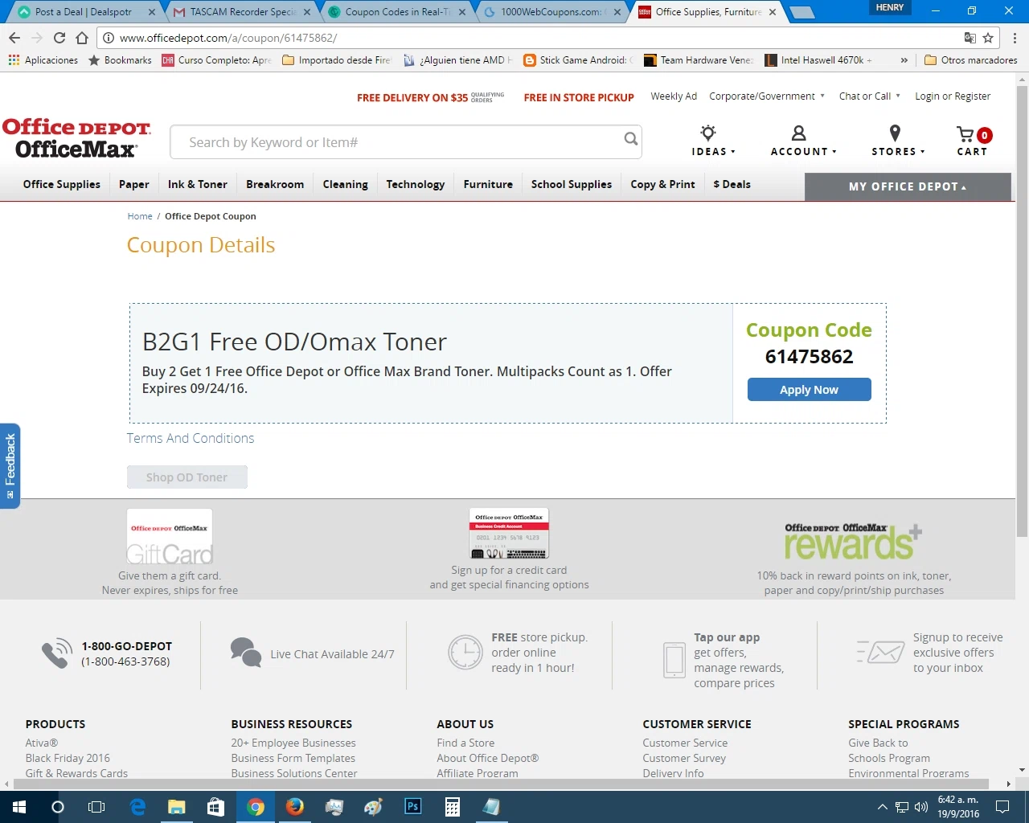
Task: Bookmark this page with star icon
Action: pyautogui.click(x=988, y=38)
